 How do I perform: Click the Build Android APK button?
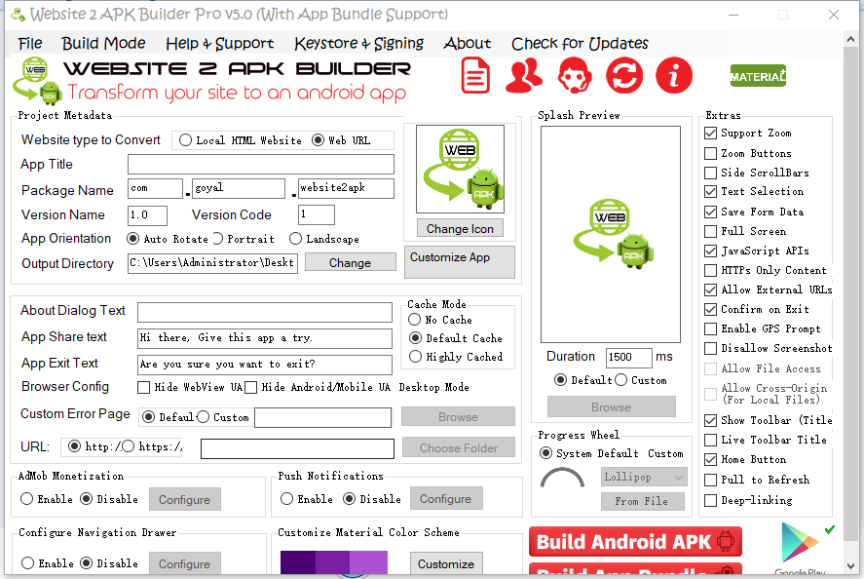(x=635, y=542)
